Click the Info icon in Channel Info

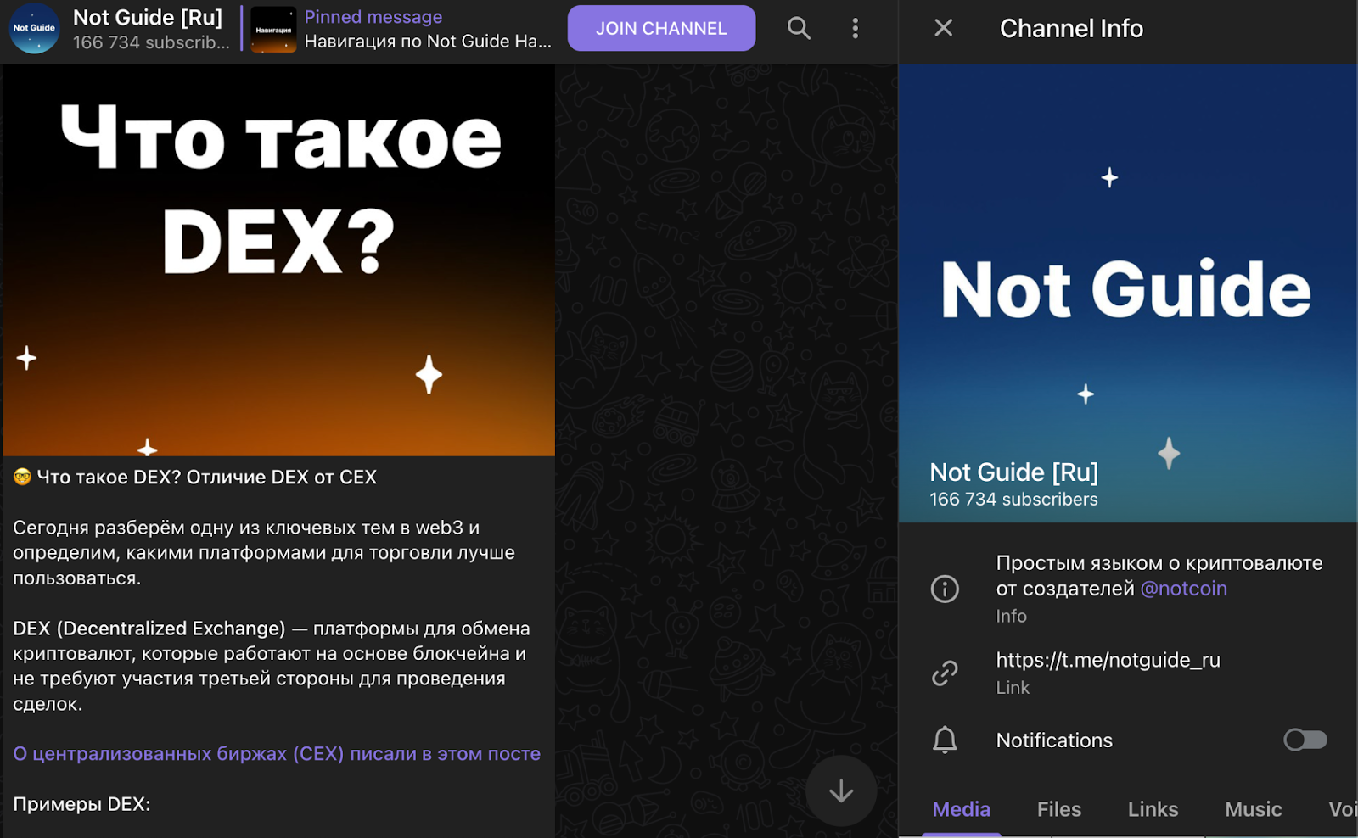coord(945,588)
